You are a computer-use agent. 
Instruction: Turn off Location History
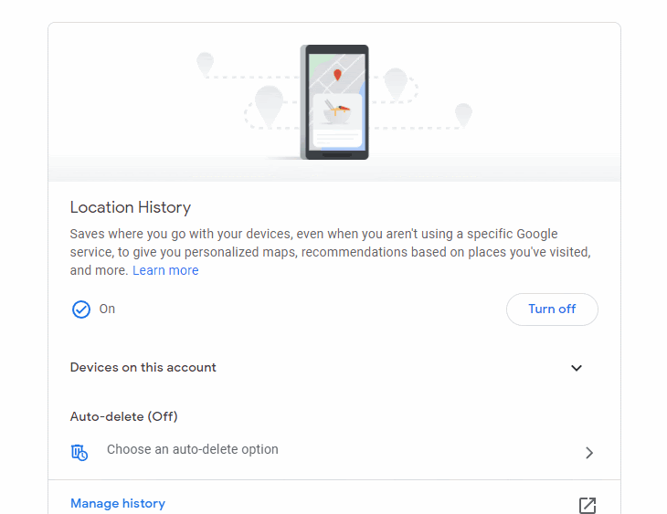point(552,309)
